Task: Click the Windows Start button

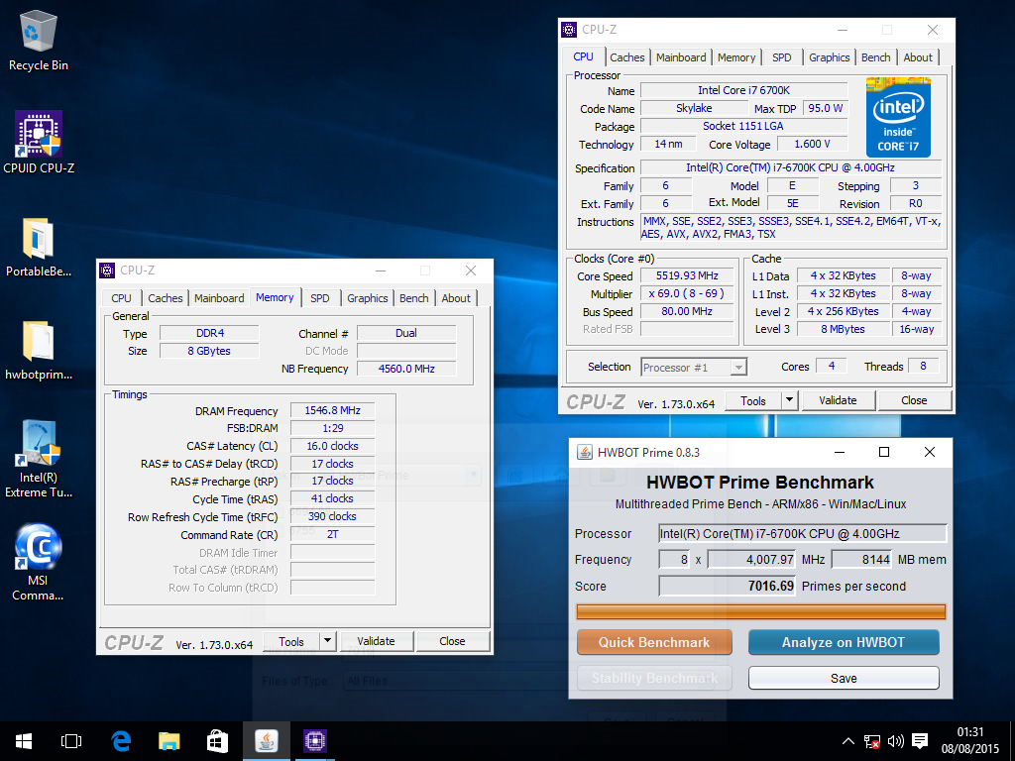Action: 24,740
